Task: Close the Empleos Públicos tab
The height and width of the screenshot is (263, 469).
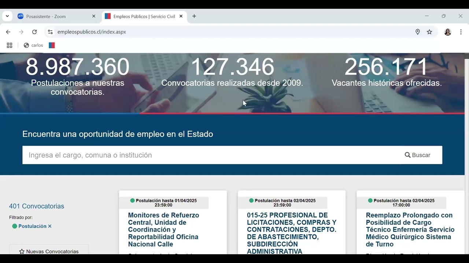Action: tap(181, 16)
